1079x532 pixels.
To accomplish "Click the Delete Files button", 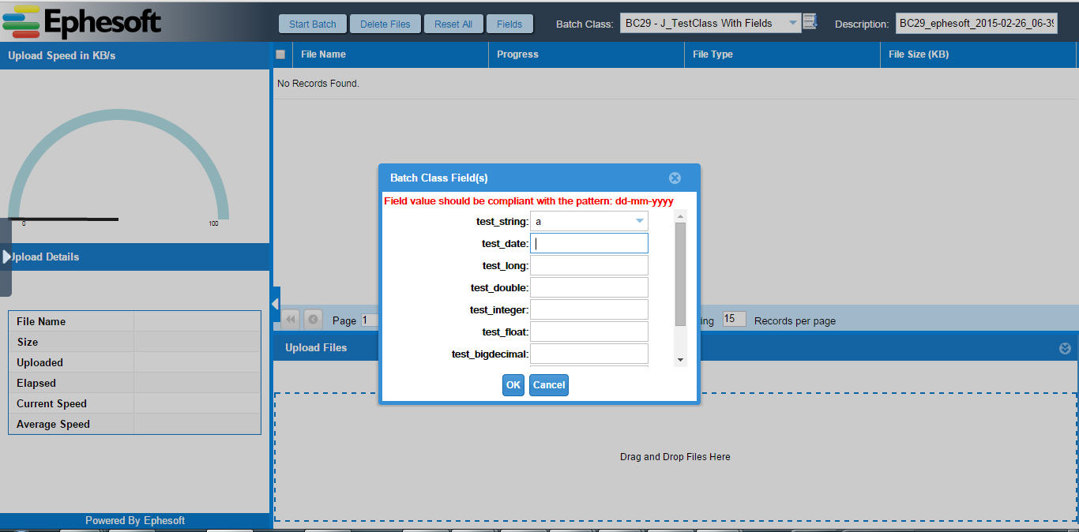I will pos(385,24).
